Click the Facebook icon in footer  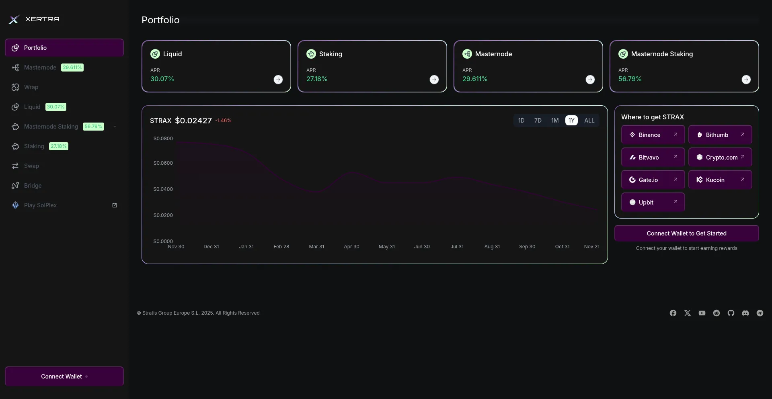coord(673,313)
